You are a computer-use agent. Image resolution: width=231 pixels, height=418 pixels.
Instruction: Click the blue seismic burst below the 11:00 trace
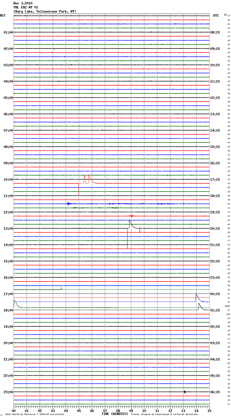[x=69, y=204]
